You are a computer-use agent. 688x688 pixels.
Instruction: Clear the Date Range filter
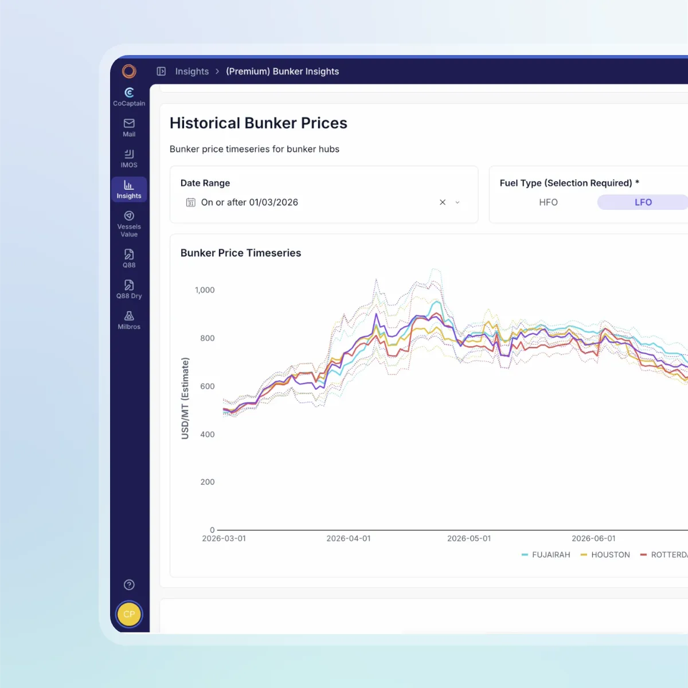(443, 202)
